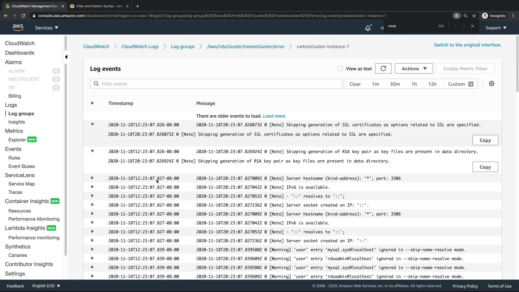Collapse the expanded SSL certificates log row

pos(92,125)
